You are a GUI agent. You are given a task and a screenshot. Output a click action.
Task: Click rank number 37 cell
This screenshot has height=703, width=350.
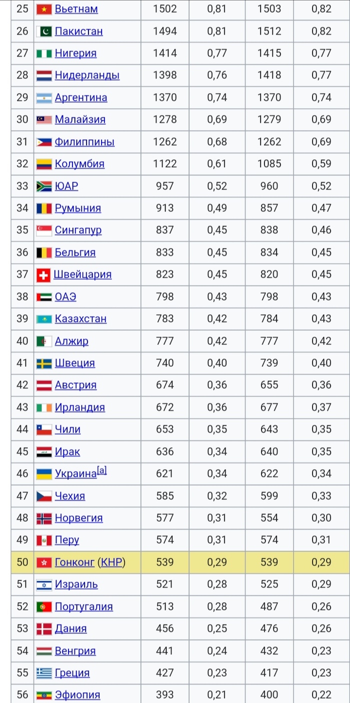(22, 275)
